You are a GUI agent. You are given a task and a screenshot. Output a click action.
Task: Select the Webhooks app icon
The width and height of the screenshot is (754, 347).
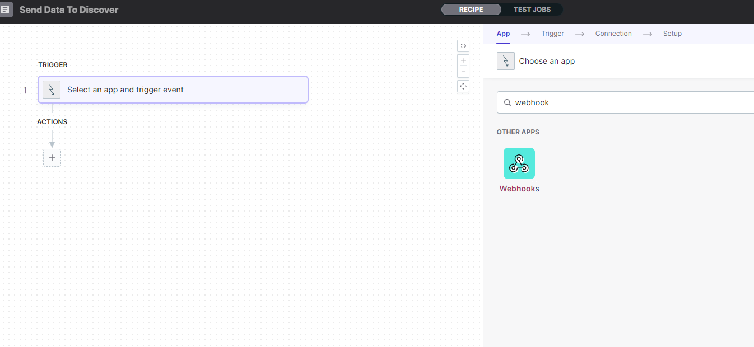[519, 163]
